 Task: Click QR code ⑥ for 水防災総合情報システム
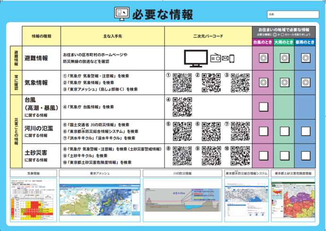coord(211,131)
